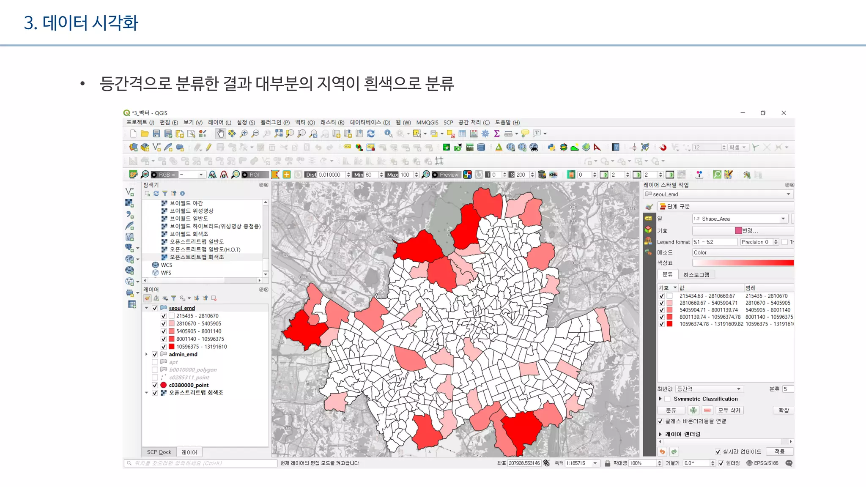The height and width of the screenshot is (487, 866).
Task: Open the Python console icon
Action: pos(551,147)
